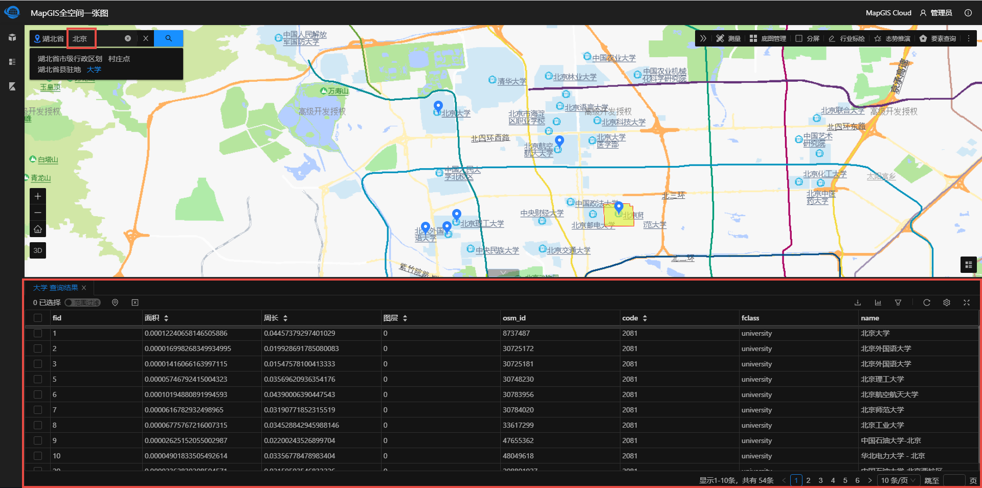This screenshot has height=488, width=982.
Task: Open the map legend grid button
Action: pos(968,264)
